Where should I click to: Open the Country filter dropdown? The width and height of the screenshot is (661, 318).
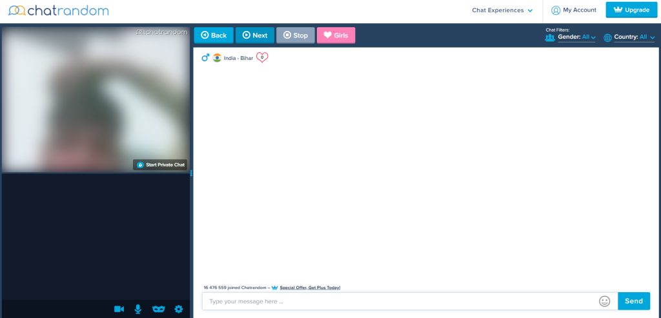(x=634, y=37)
